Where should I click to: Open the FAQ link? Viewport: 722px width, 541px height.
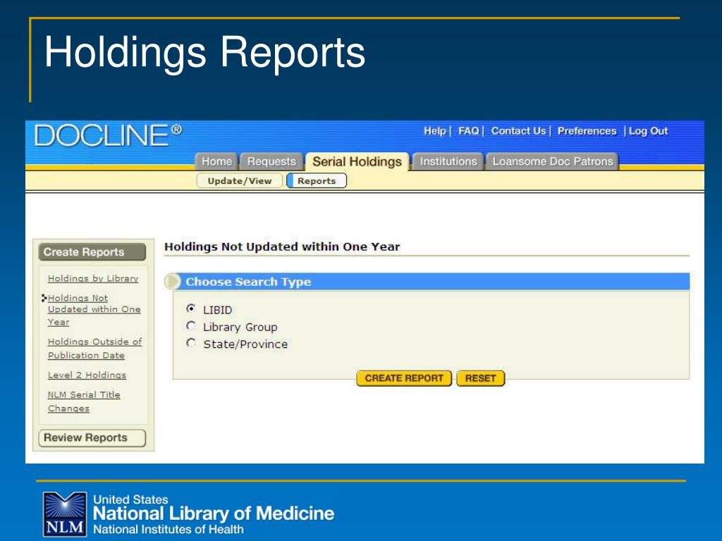point(468,131)
